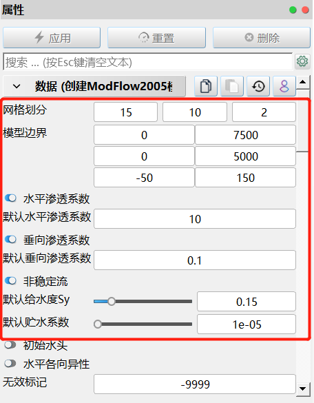Click the 删除 delete button
Screen dimensions: 314x403
[262, 38]
